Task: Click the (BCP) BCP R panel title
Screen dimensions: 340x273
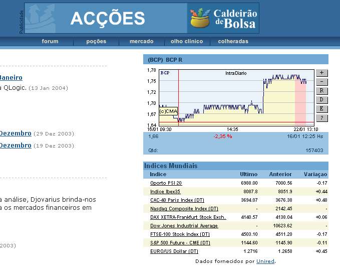Action: pos(165,60)
